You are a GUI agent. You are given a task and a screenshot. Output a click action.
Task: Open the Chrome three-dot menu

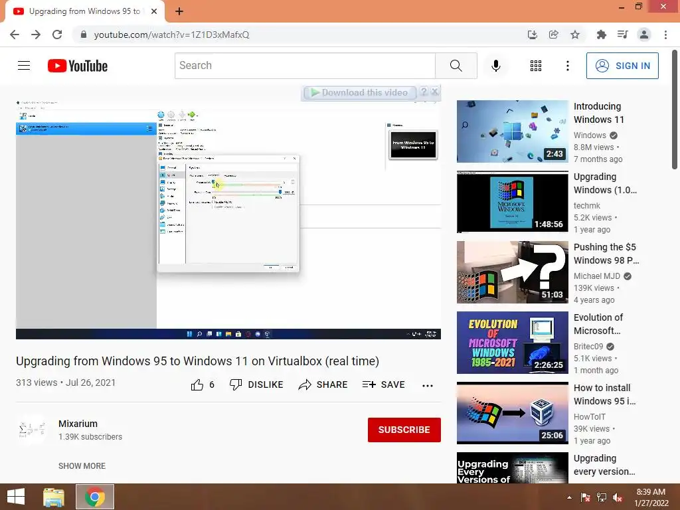pyautogui.click(x=665, y=35)
